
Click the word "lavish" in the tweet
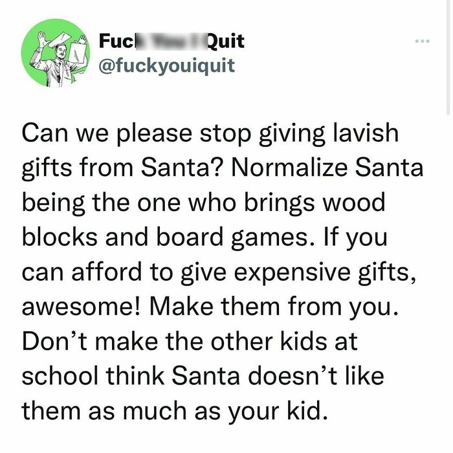click(366, 133)
